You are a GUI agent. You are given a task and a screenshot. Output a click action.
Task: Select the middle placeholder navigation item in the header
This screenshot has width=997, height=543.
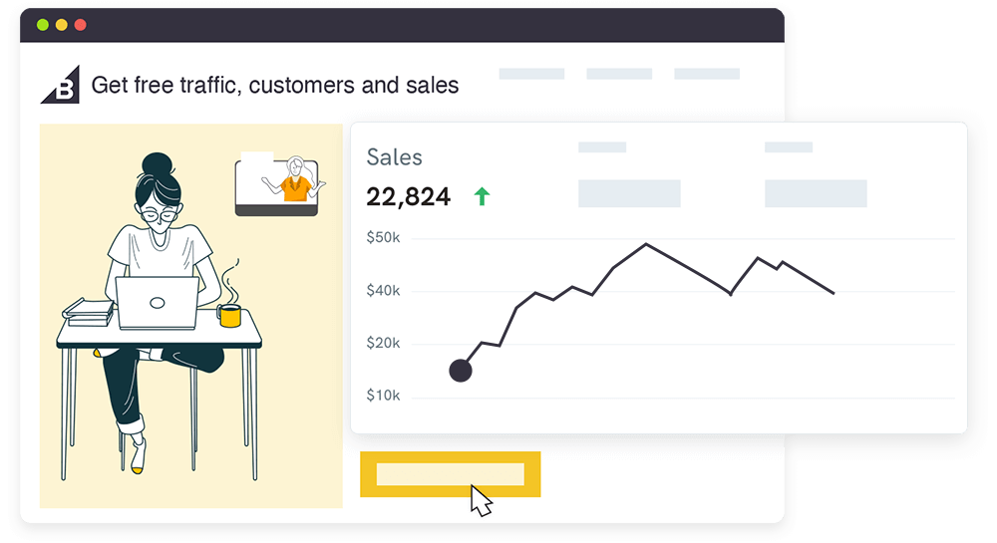[x=619, y=74]
